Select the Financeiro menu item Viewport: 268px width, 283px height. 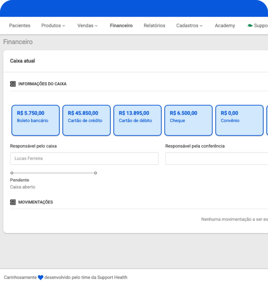tap(121, 25)
